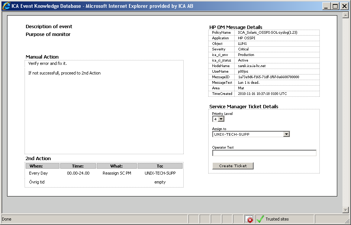Click the Verify error and fix it. text
351x225 pixels.
tap(48, 63)
